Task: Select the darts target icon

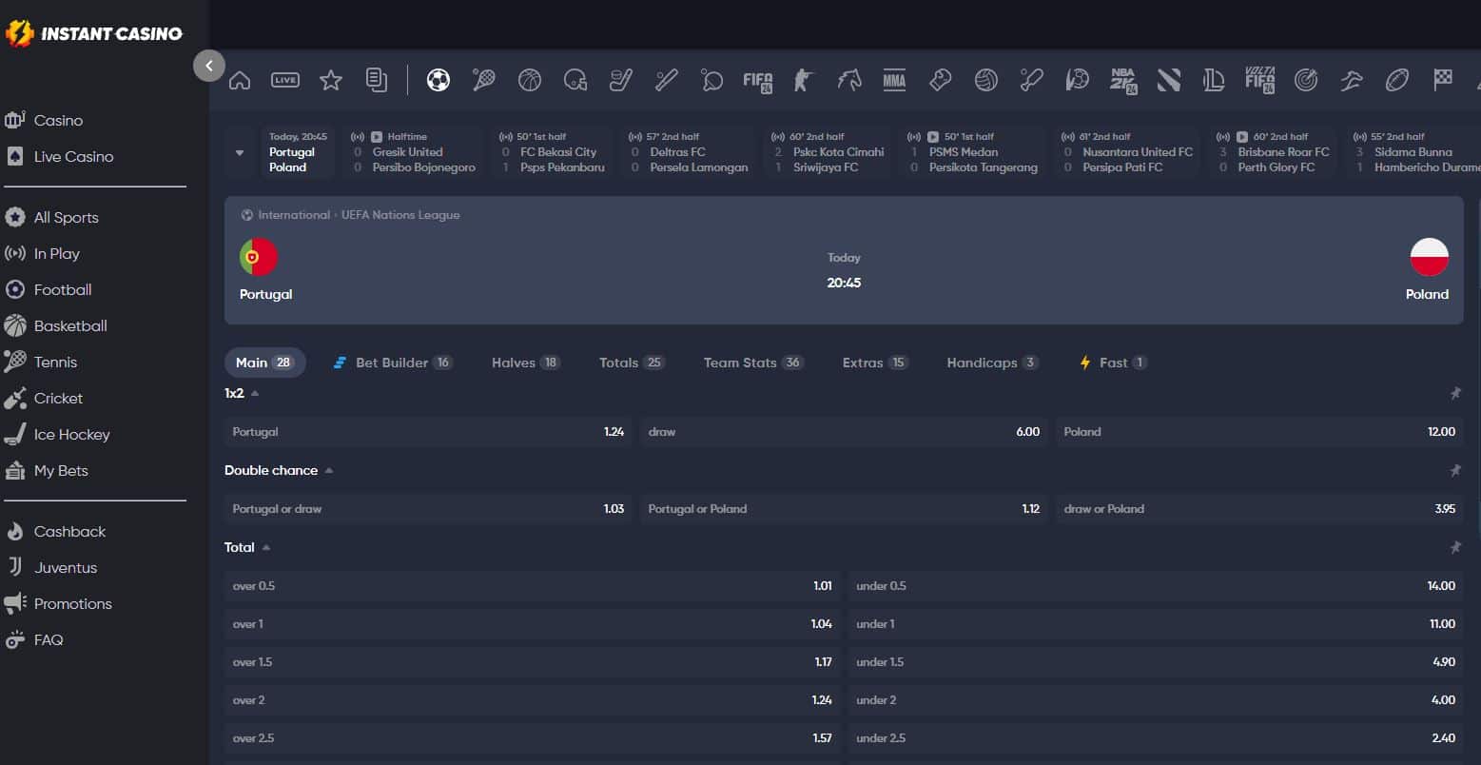Action: click(1306, 81)
